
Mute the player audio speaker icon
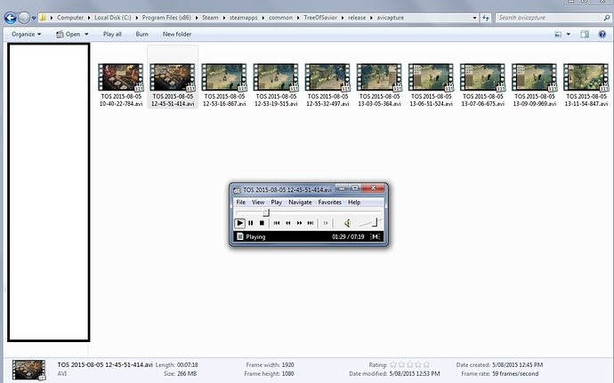[347, 223]
